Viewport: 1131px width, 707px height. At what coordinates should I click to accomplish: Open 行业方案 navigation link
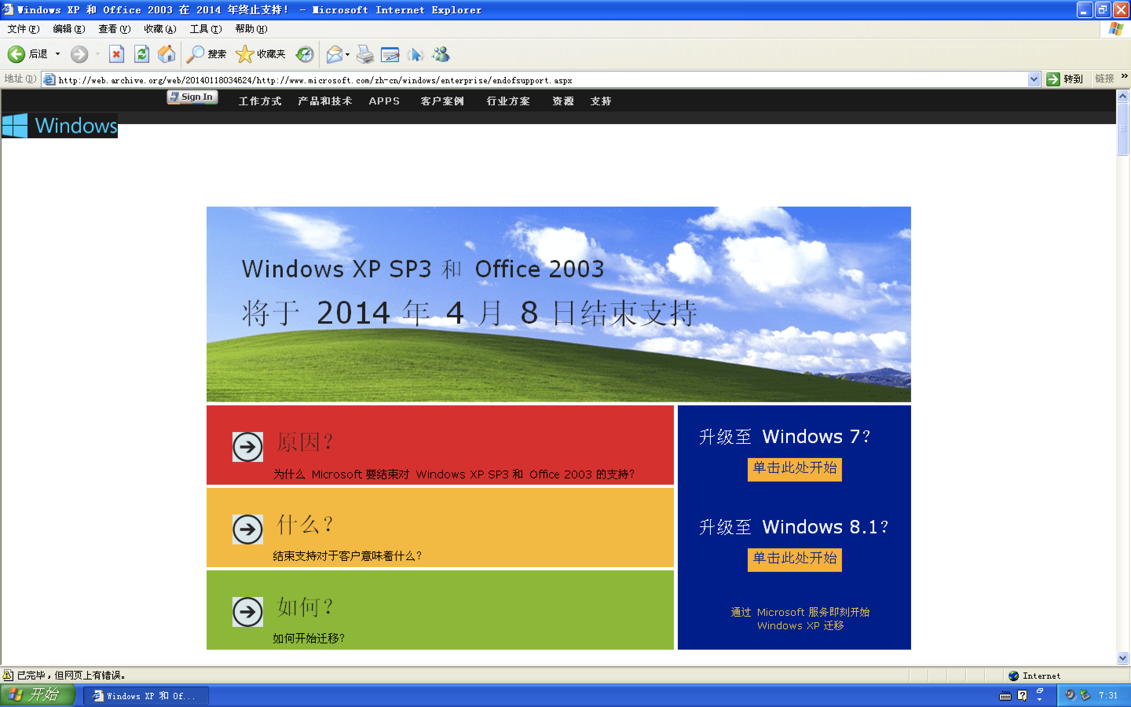(x=508, y=101)
